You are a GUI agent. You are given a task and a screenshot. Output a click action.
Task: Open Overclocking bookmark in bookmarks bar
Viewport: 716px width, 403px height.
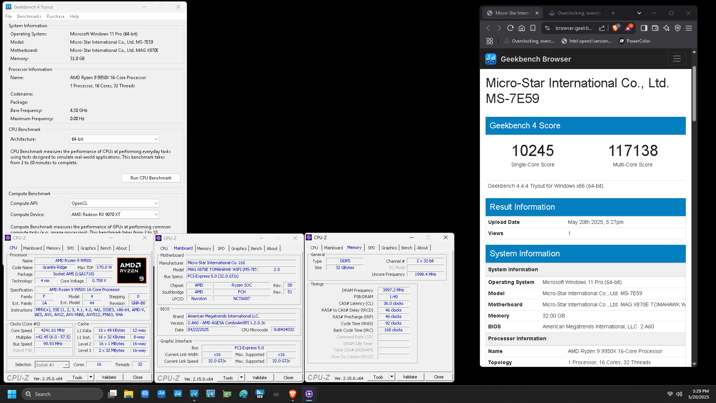pyautogui.click(x=529, y=41)
